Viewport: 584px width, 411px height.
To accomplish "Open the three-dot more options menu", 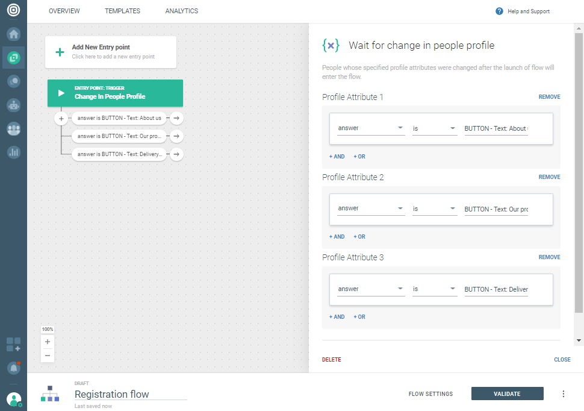I will click(x=563, y=394).
